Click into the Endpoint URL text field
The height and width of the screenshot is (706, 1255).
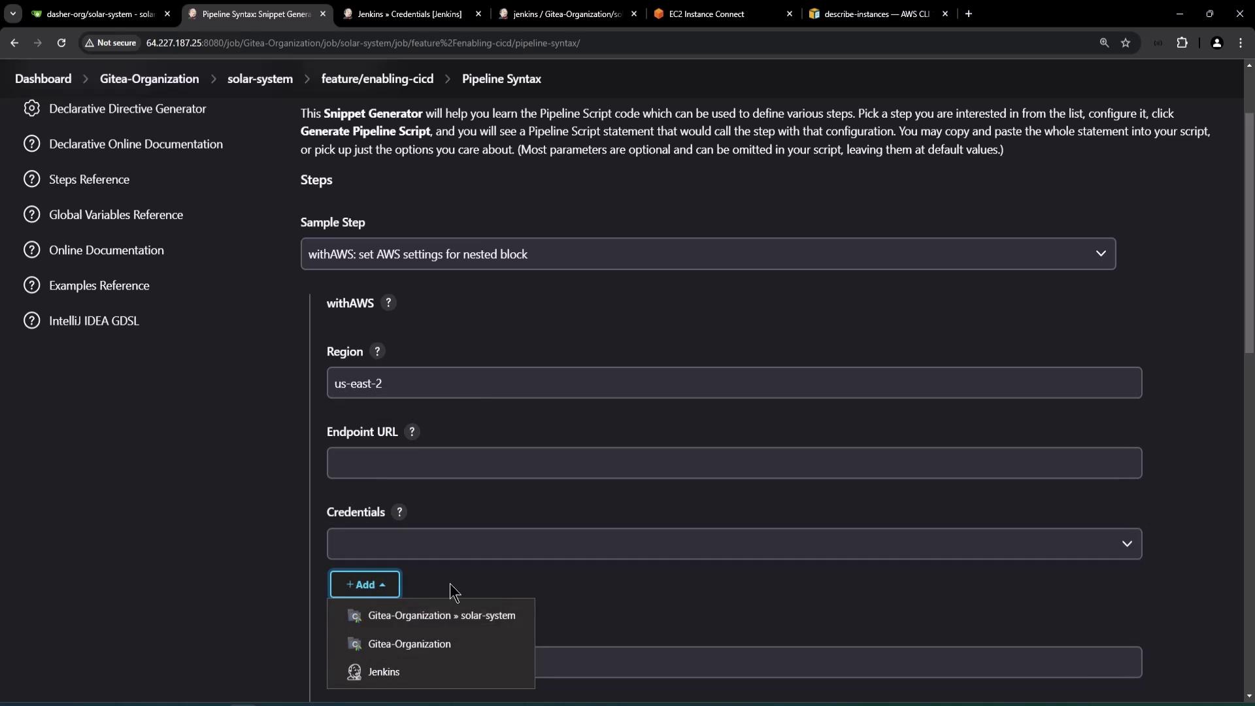pos(734,463)
